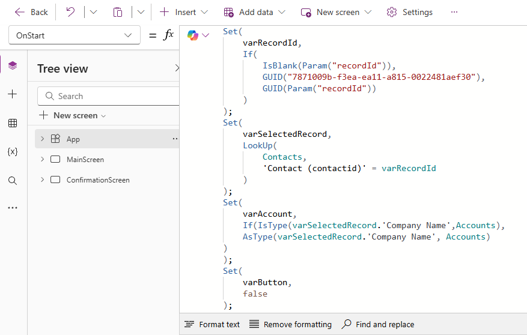Click the sidebar more options ellipsis
Viewport: 527px width, 335px height.
click(x=13, y=208)
